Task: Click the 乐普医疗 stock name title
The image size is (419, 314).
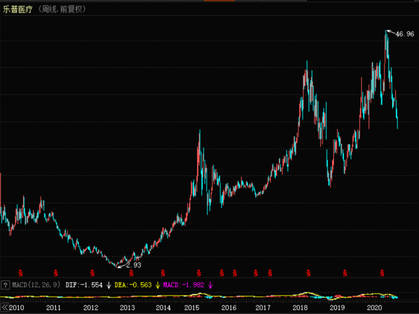Action: [x=18, y=9]
